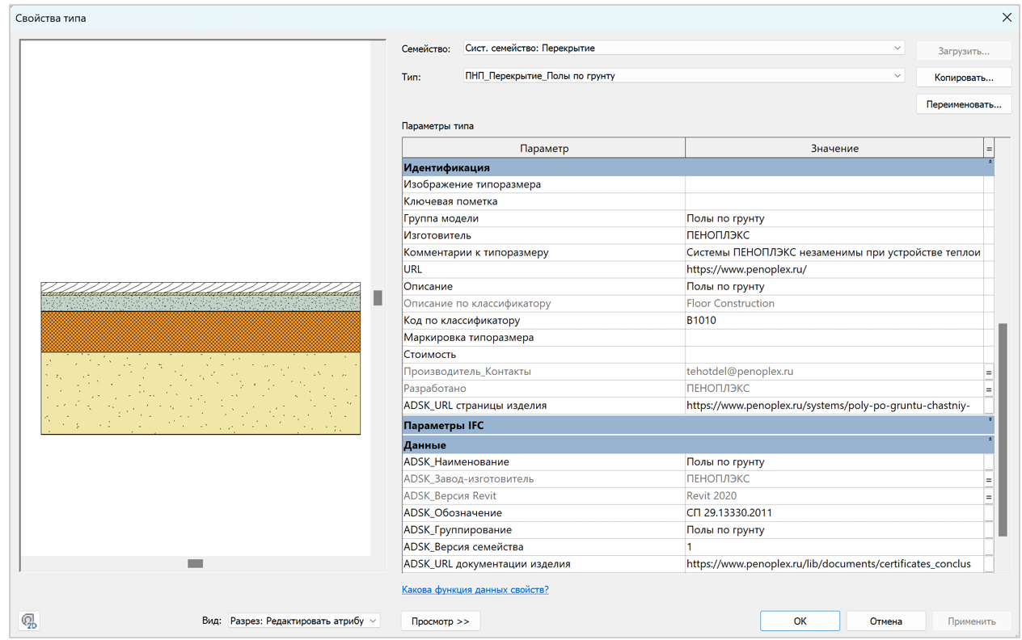Image resolution: width=1022 pixels, height=640 pixels.
Task: Click the Загрузить button
Action: pos(963,51)
